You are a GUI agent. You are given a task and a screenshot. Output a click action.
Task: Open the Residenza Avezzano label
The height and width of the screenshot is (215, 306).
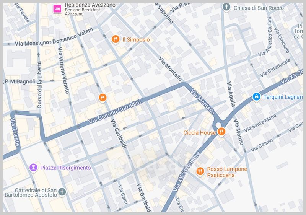(x=90, y=9)
